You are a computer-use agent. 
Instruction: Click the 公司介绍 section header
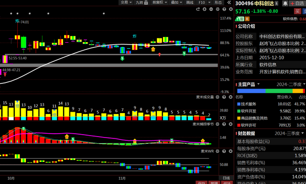[x=246, y=26]
